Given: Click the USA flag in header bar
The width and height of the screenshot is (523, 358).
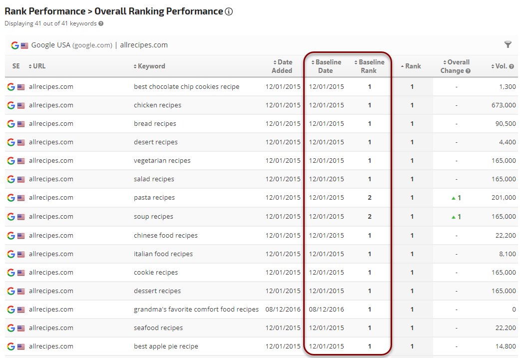Looking at the screenshot, I should [x=24, y=45].
